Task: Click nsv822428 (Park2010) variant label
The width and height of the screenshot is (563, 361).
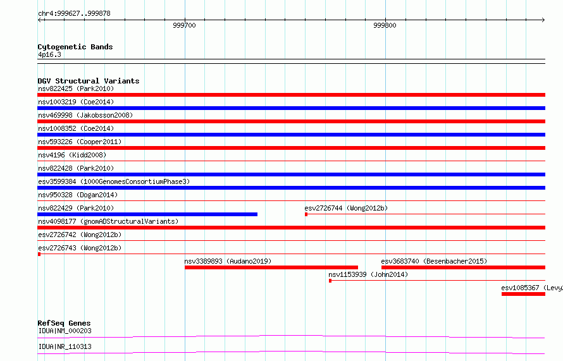Action: pos(76,168)
